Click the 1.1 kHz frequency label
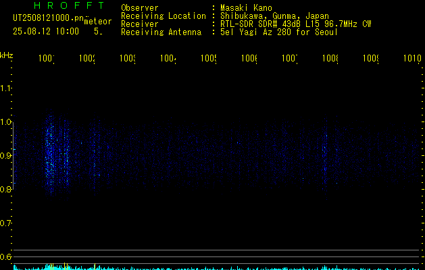This screenshot has width=425, height=270. [6, 88]
